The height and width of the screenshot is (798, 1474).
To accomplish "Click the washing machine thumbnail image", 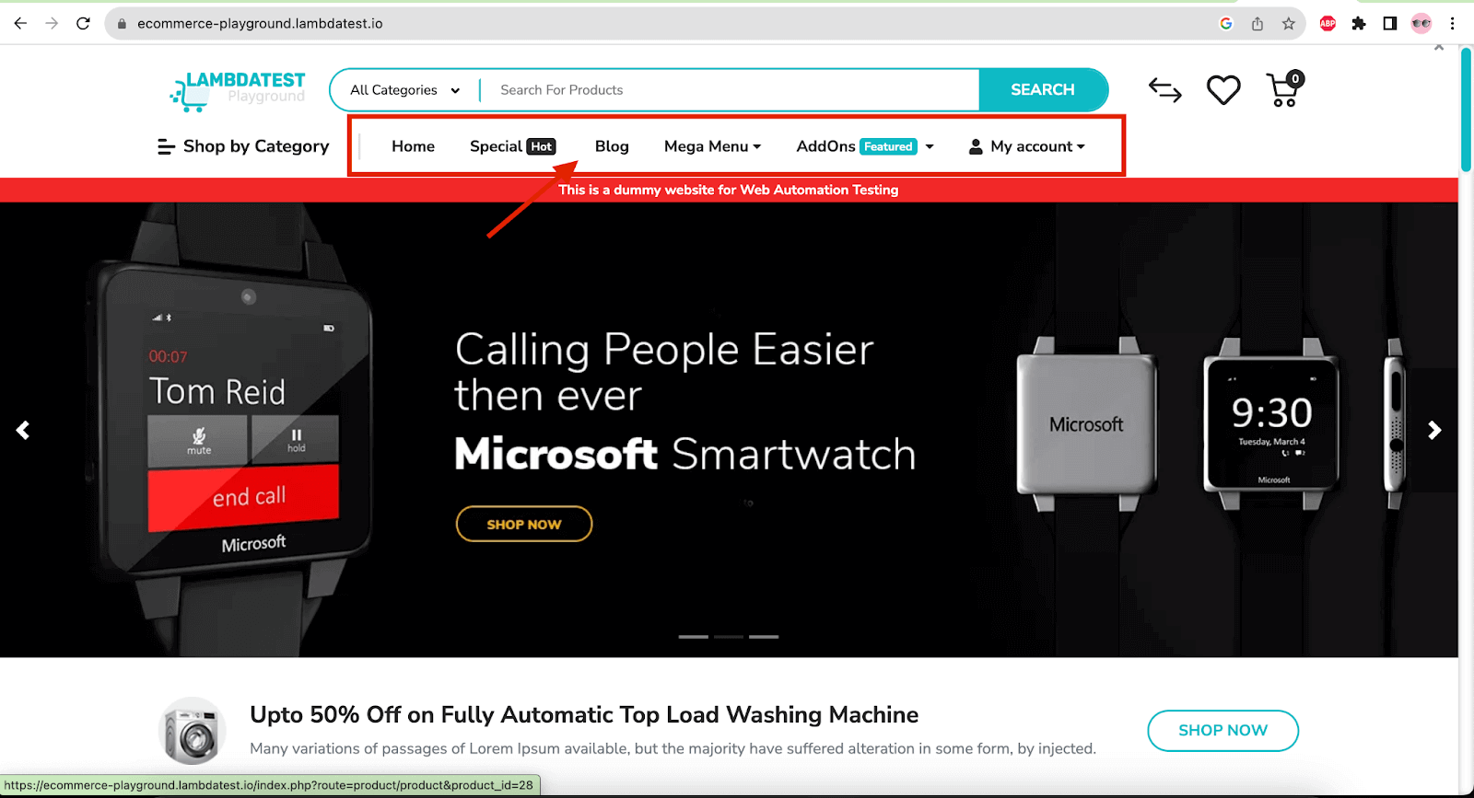I will click(193, 731).
